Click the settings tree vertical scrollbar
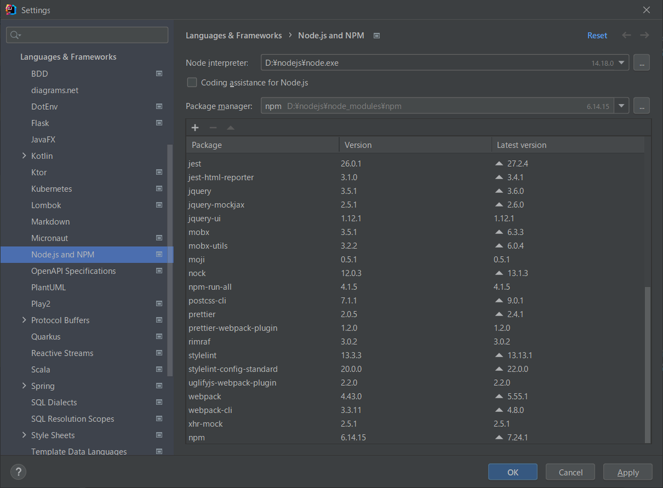 point(170,261)
